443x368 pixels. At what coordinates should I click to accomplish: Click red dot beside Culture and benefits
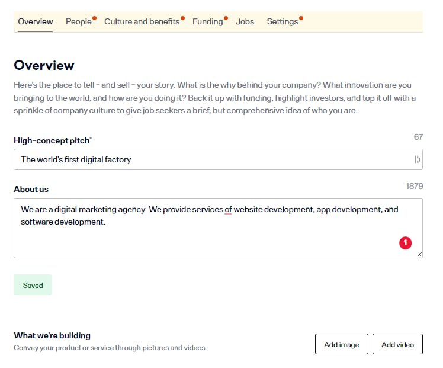[x=182, y=18]
